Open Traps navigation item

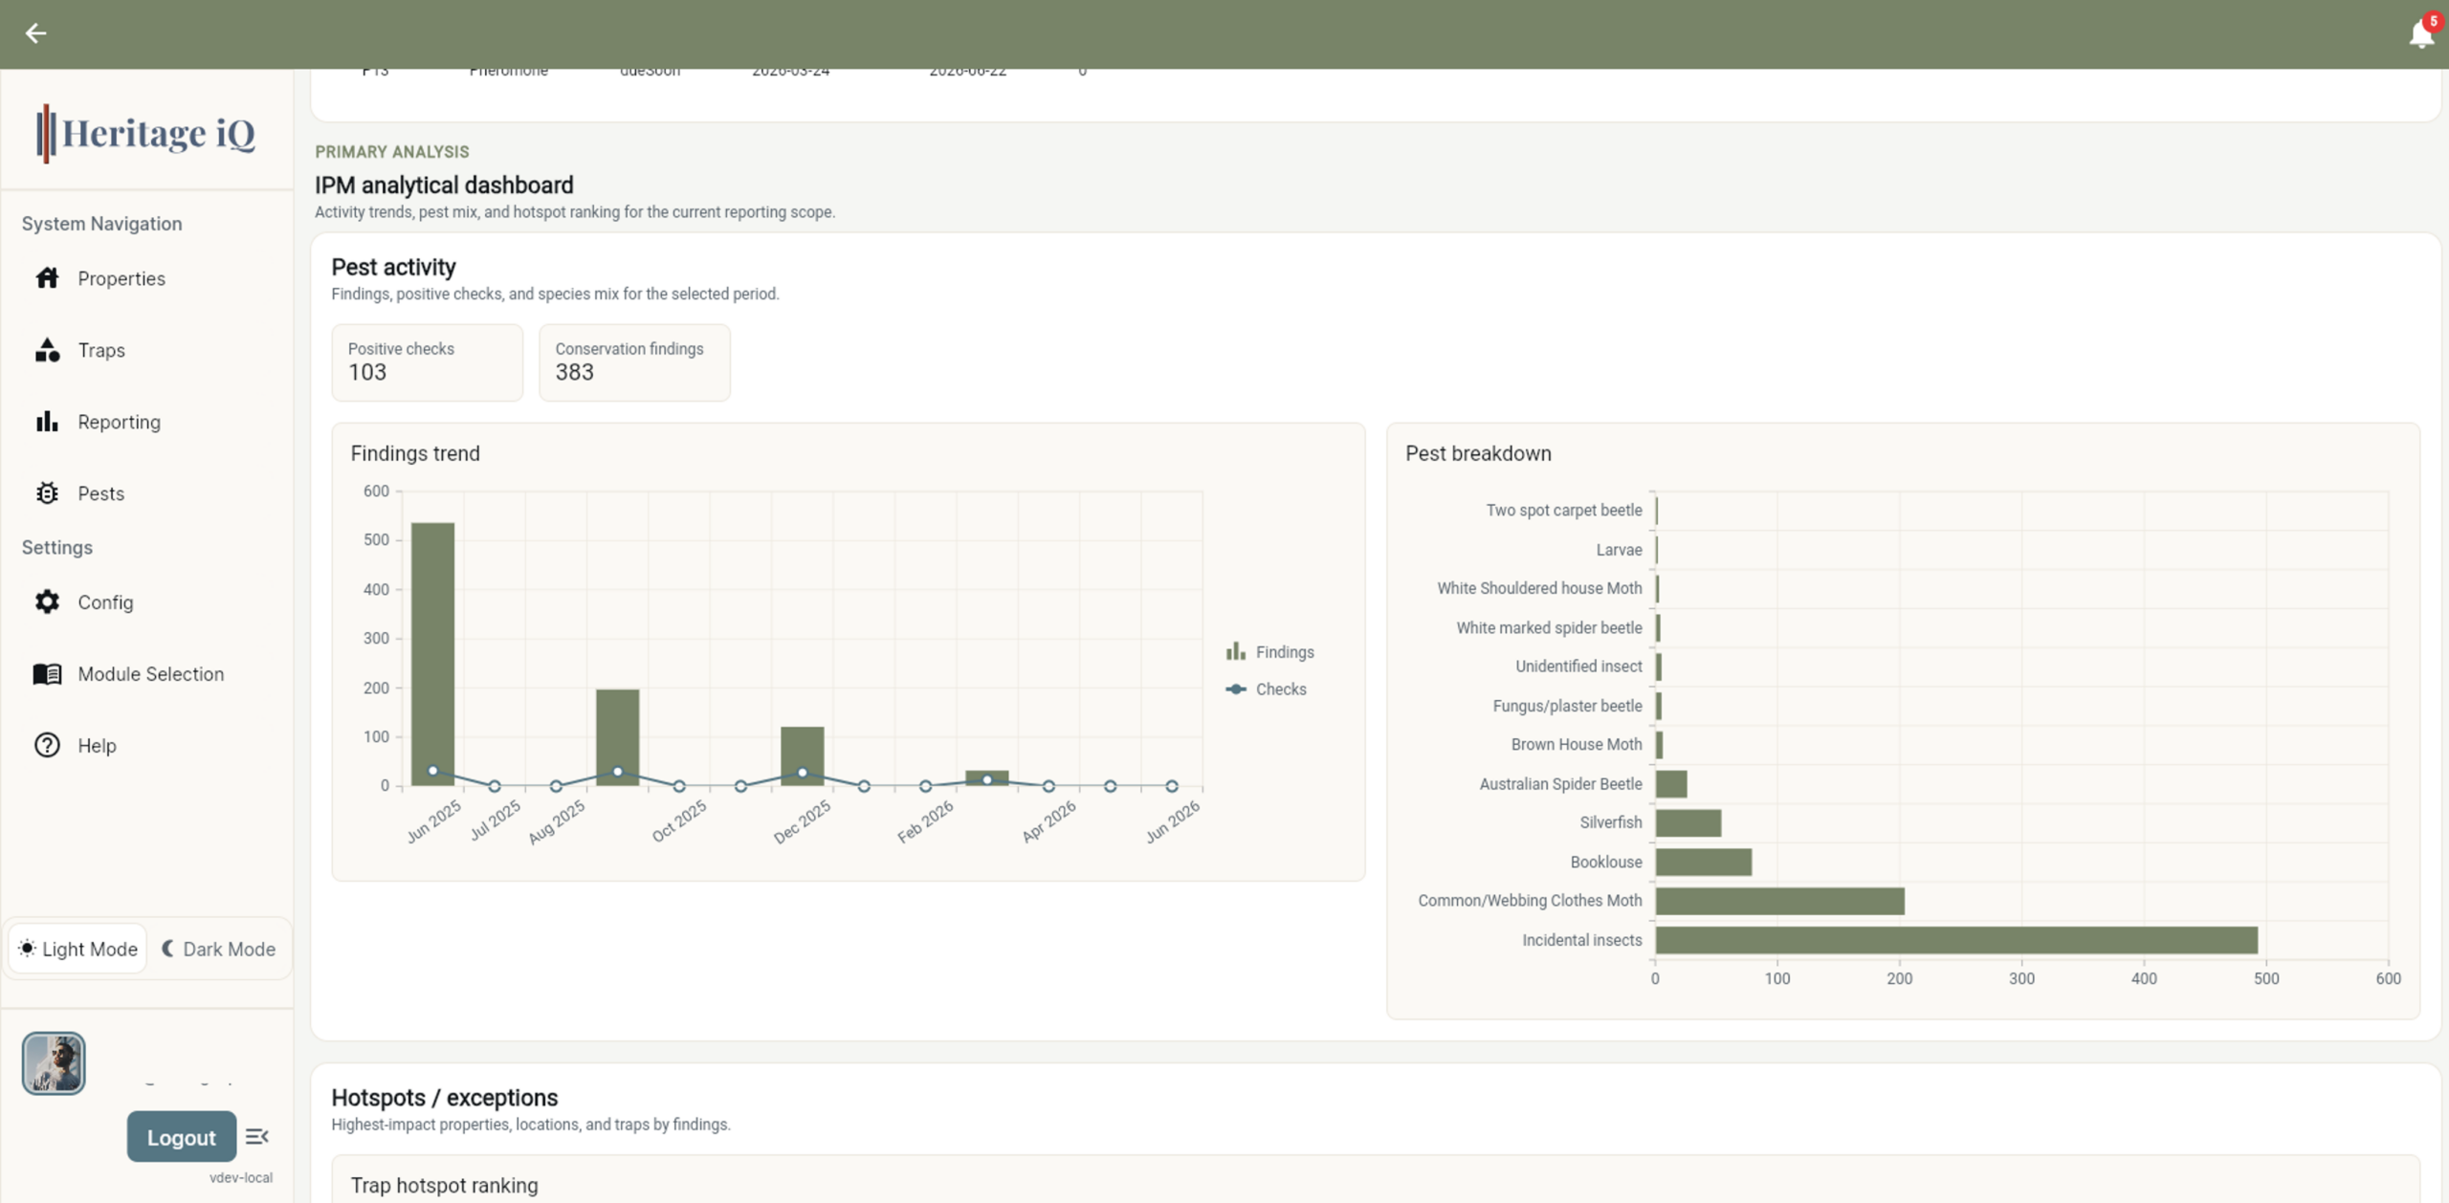pos(146,350)
